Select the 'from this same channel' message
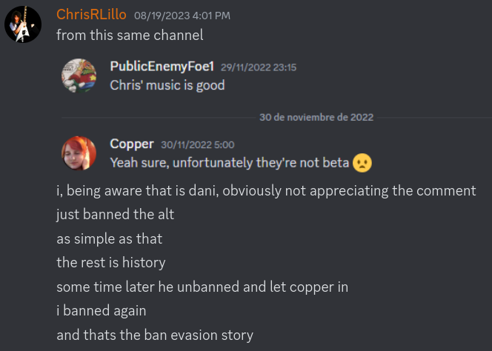Screen dimensions: 492x351 130,35
